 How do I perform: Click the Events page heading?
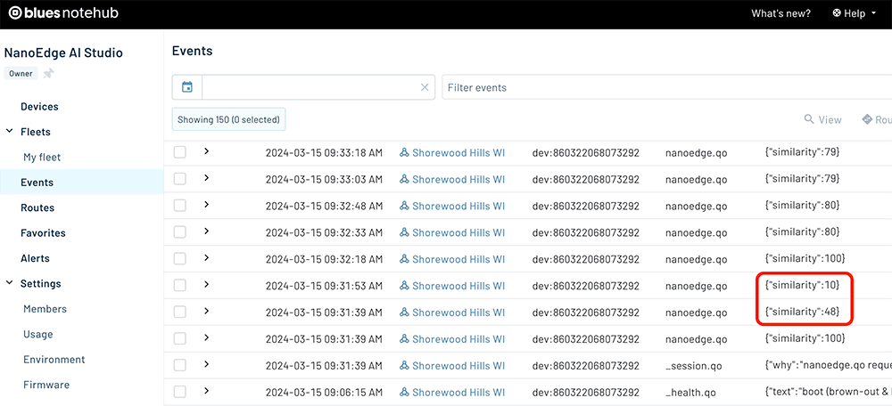(x=193, y=51)
